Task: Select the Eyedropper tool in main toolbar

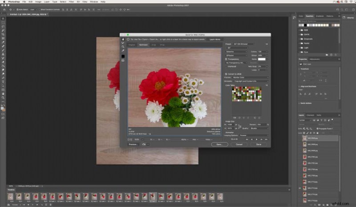Action: [x=3, y=42]
